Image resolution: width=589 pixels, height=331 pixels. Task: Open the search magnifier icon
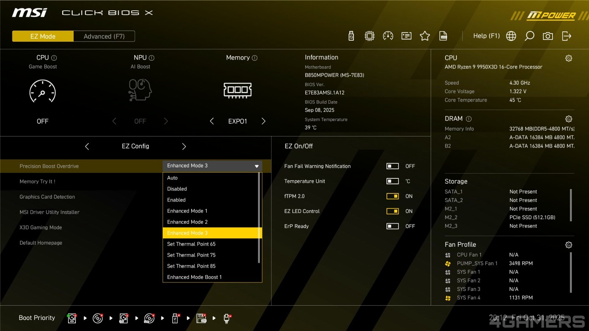coord(529,36)
